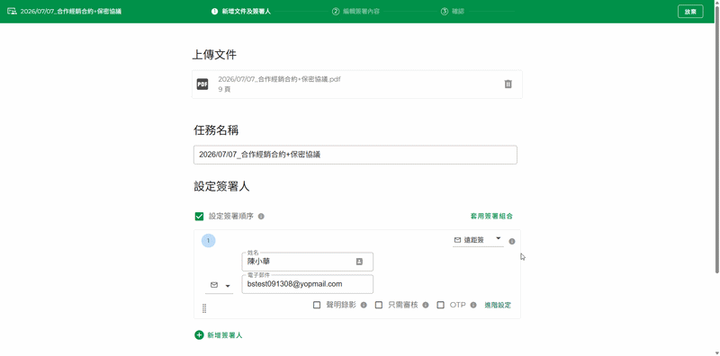Screen dimensions: 720x356
Task: Open the 遠距簽 signing method dropdown
Action: (478, 240)
